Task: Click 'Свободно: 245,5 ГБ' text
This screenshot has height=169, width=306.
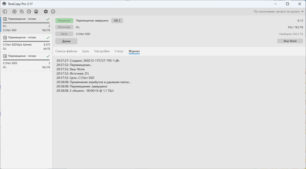Action: coord(291,34)
